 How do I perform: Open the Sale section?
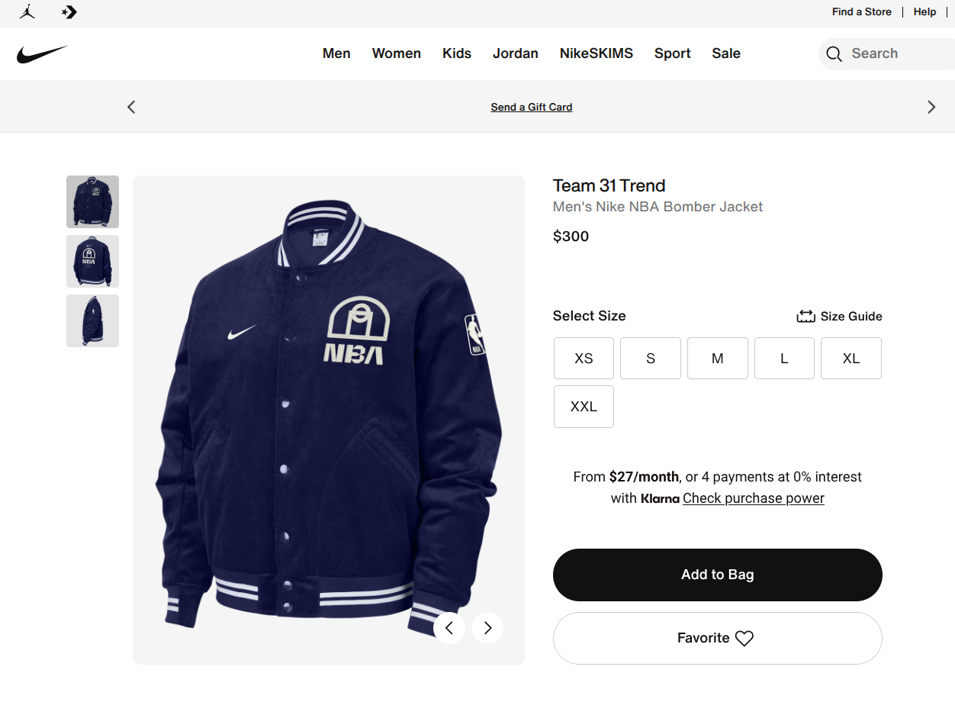(x=725, y=53)
